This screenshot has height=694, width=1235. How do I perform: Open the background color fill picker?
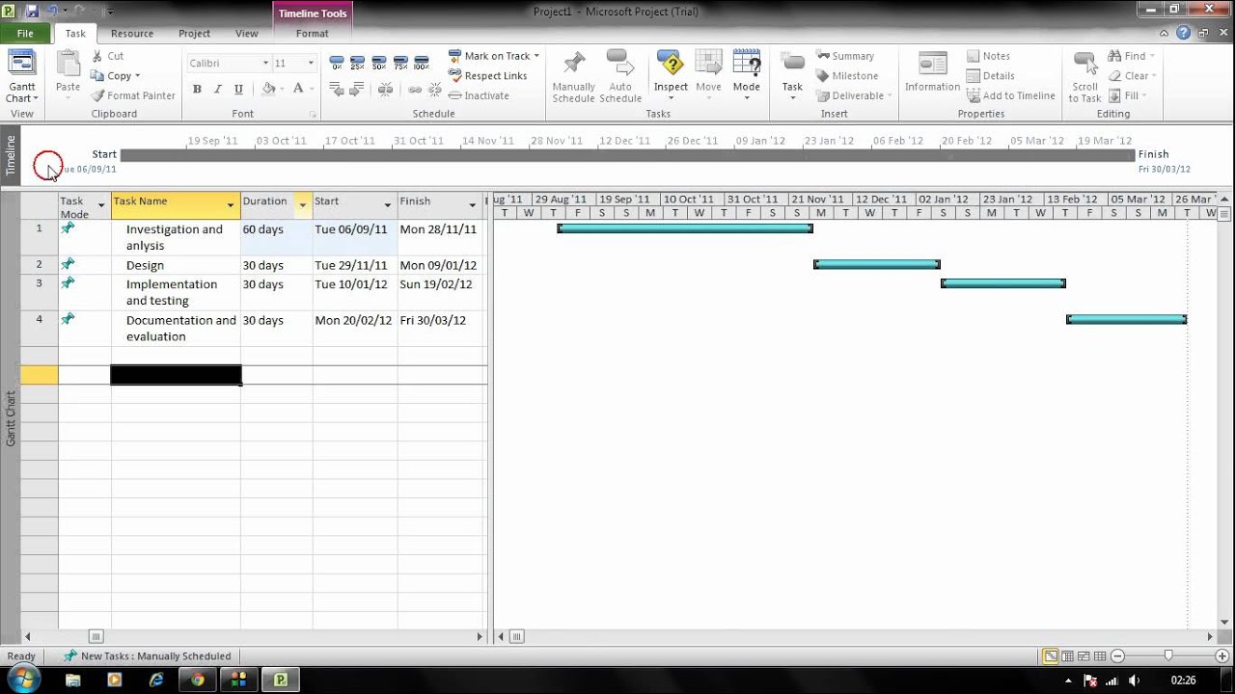pyautogui.click(x=272, y=89)
